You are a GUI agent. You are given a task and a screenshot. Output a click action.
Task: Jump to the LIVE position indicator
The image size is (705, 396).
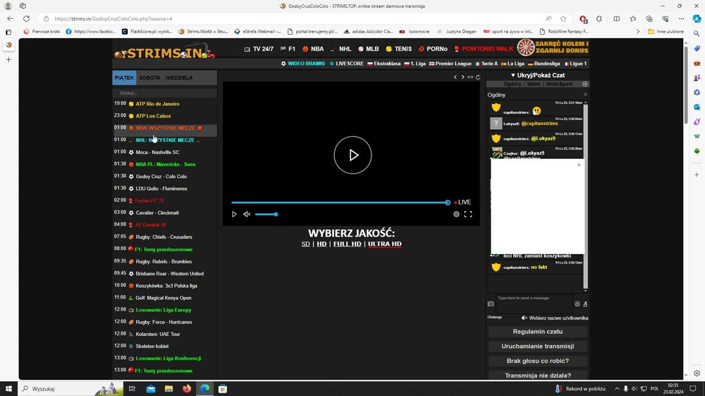click(463, 202)
